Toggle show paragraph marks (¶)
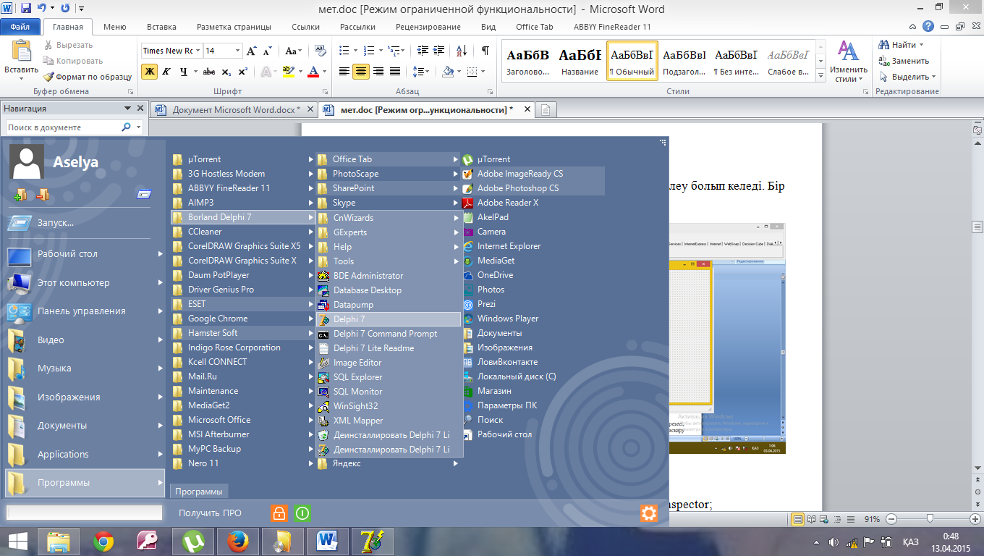Viewport: 984px width, 556px height. point(485,51)
